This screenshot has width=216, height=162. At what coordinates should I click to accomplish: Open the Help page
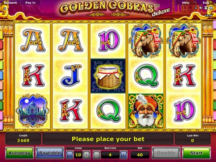click(x=185, y=3)
